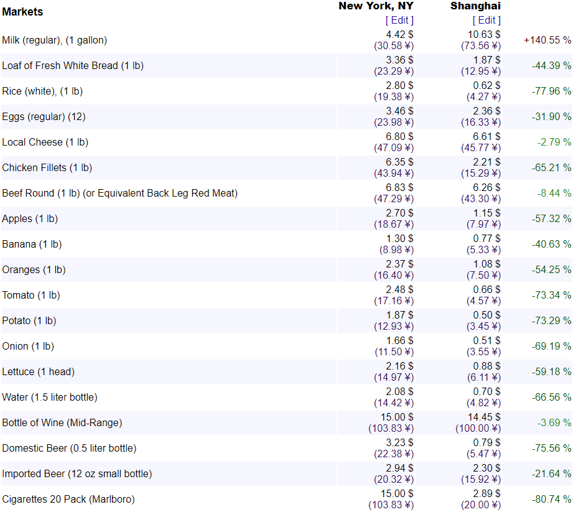The height and width of the screenshot is (512, 586).
Task: Click Edit link under Shanghai
Action: tap(486, 20)
